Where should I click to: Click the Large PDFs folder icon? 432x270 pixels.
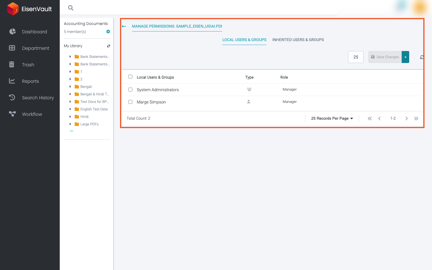77,124
